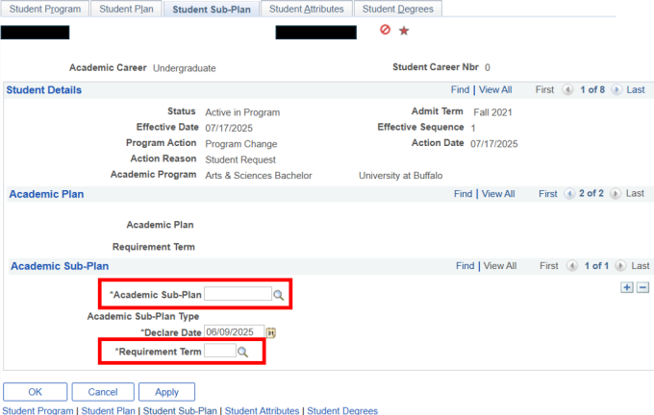Click Find link in Academic Sub-Plan section
Image resolution: width=654 pixels, height=415 pixels.
tap(465, 265)
